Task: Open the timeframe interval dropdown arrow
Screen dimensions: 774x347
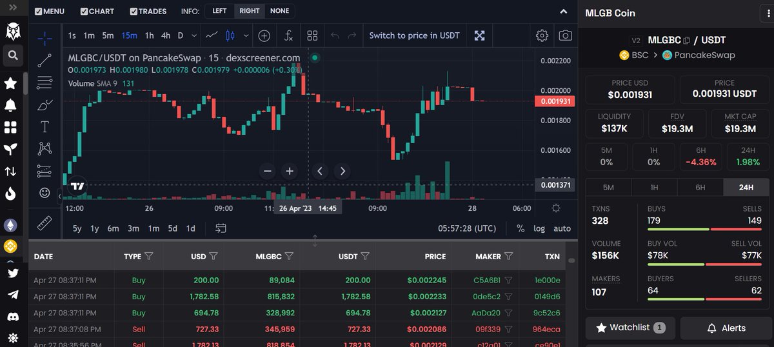Action: [194, 35]
